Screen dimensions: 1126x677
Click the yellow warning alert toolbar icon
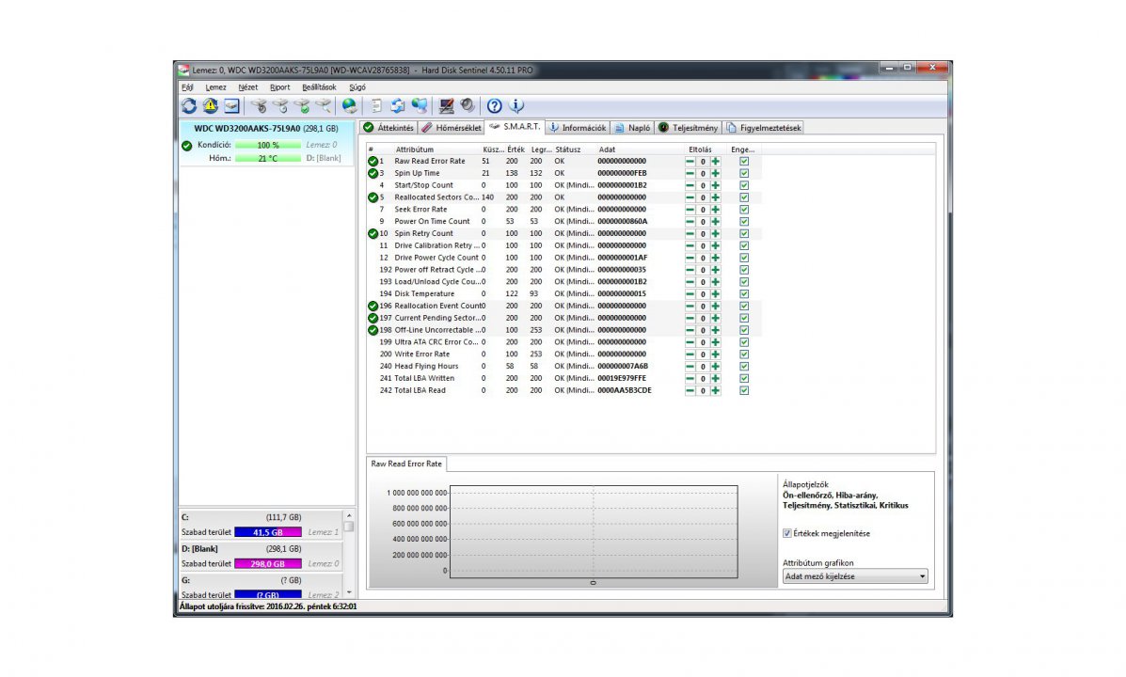(211, 106)
